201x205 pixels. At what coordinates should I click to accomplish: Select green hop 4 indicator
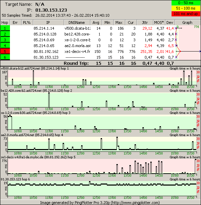tap(5, 46)
